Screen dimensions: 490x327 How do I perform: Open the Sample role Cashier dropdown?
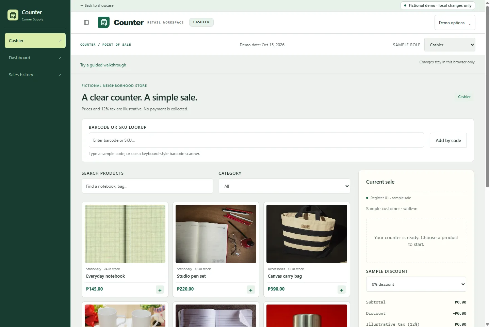(450, 45)
